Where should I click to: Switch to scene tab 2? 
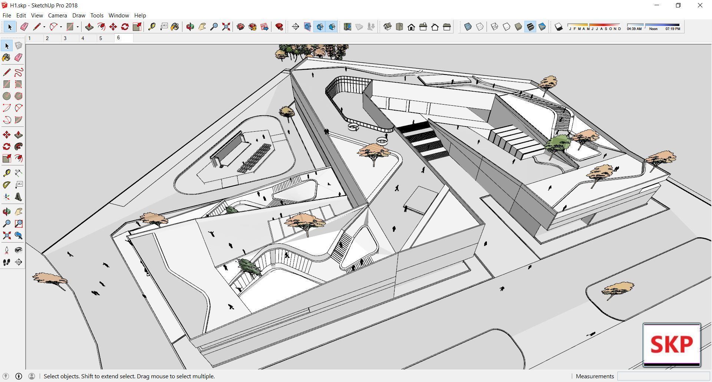click(52, 38)
